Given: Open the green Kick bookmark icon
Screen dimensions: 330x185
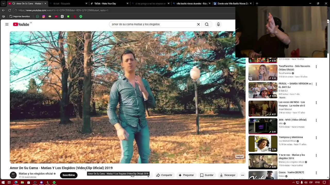Looking at the screenshot, I should tap(68, 16).
